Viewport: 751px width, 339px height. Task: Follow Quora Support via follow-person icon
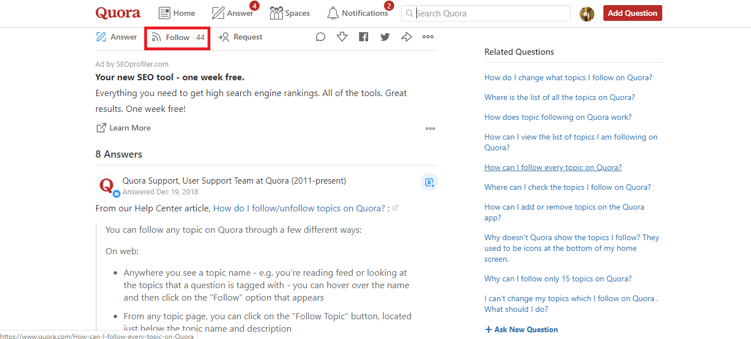click(429, 182)
